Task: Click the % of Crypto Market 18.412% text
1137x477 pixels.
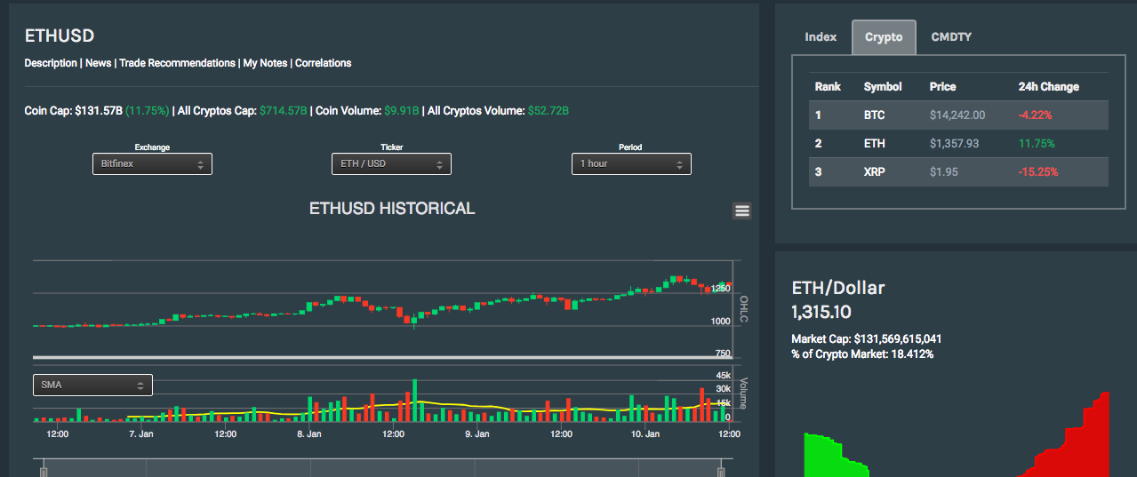Action: pyautogui.click(x=862, y=354)
